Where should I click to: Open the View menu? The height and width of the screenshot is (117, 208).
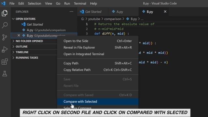pos(48,4)
